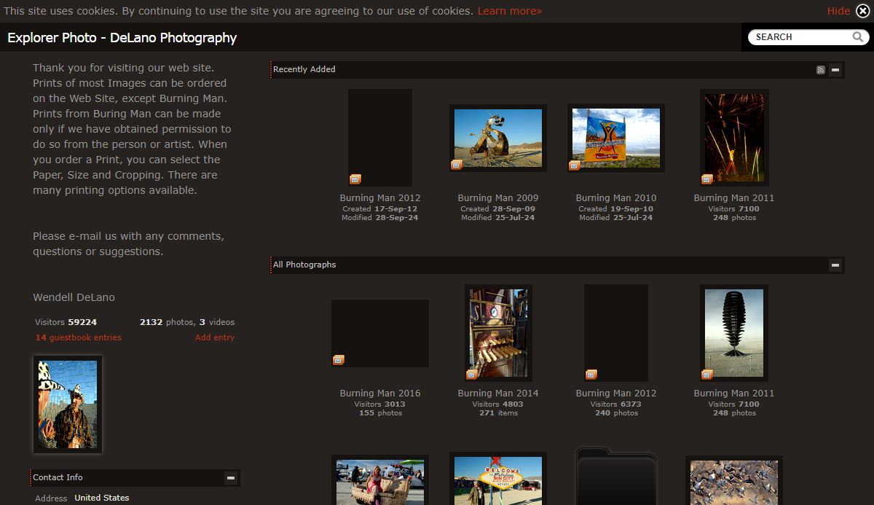The height and width of the screenshot is (505, 874).
Task: Click album icon on Burning Man 2016 thumbnail
Action: tap(339, 360)
